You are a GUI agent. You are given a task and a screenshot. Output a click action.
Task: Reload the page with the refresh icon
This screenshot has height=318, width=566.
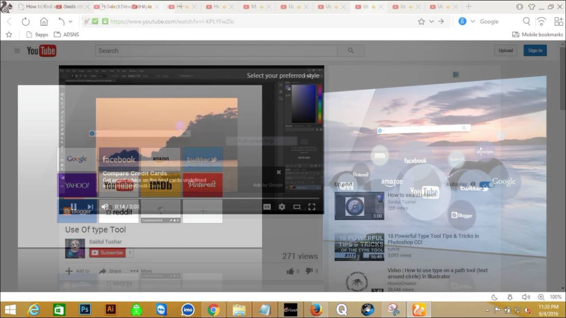point(26,22)
